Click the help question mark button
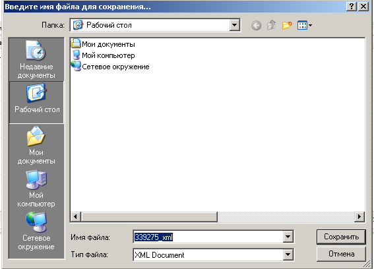 pos(352,7)
